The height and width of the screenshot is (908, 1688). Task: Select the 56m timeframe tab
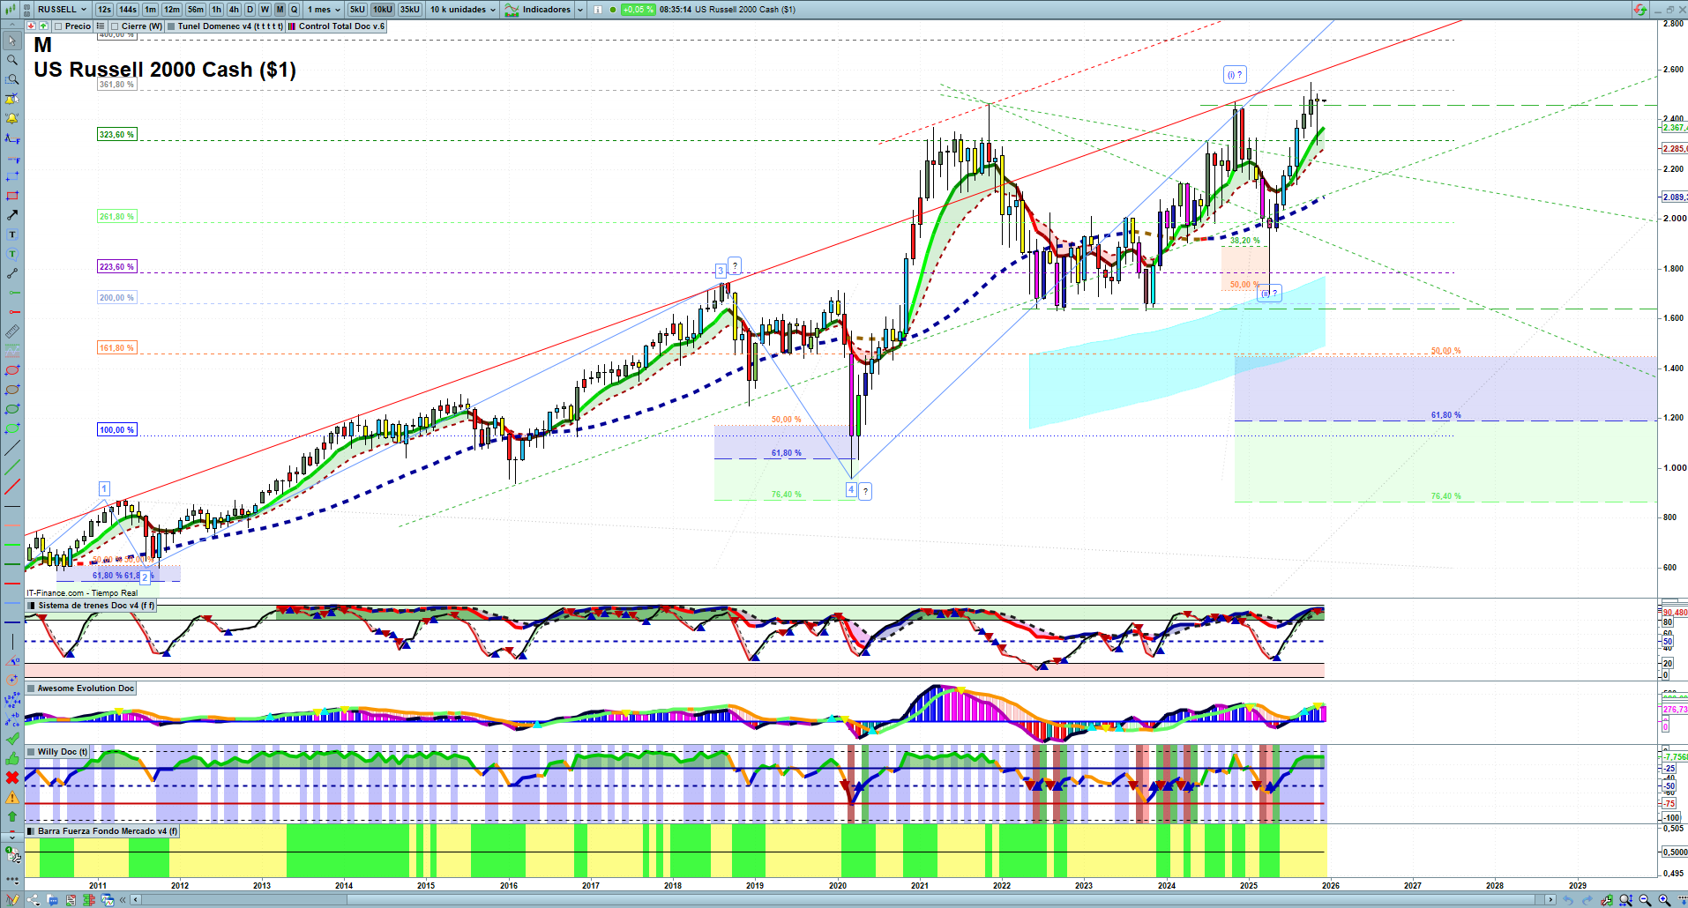(196, 10)
